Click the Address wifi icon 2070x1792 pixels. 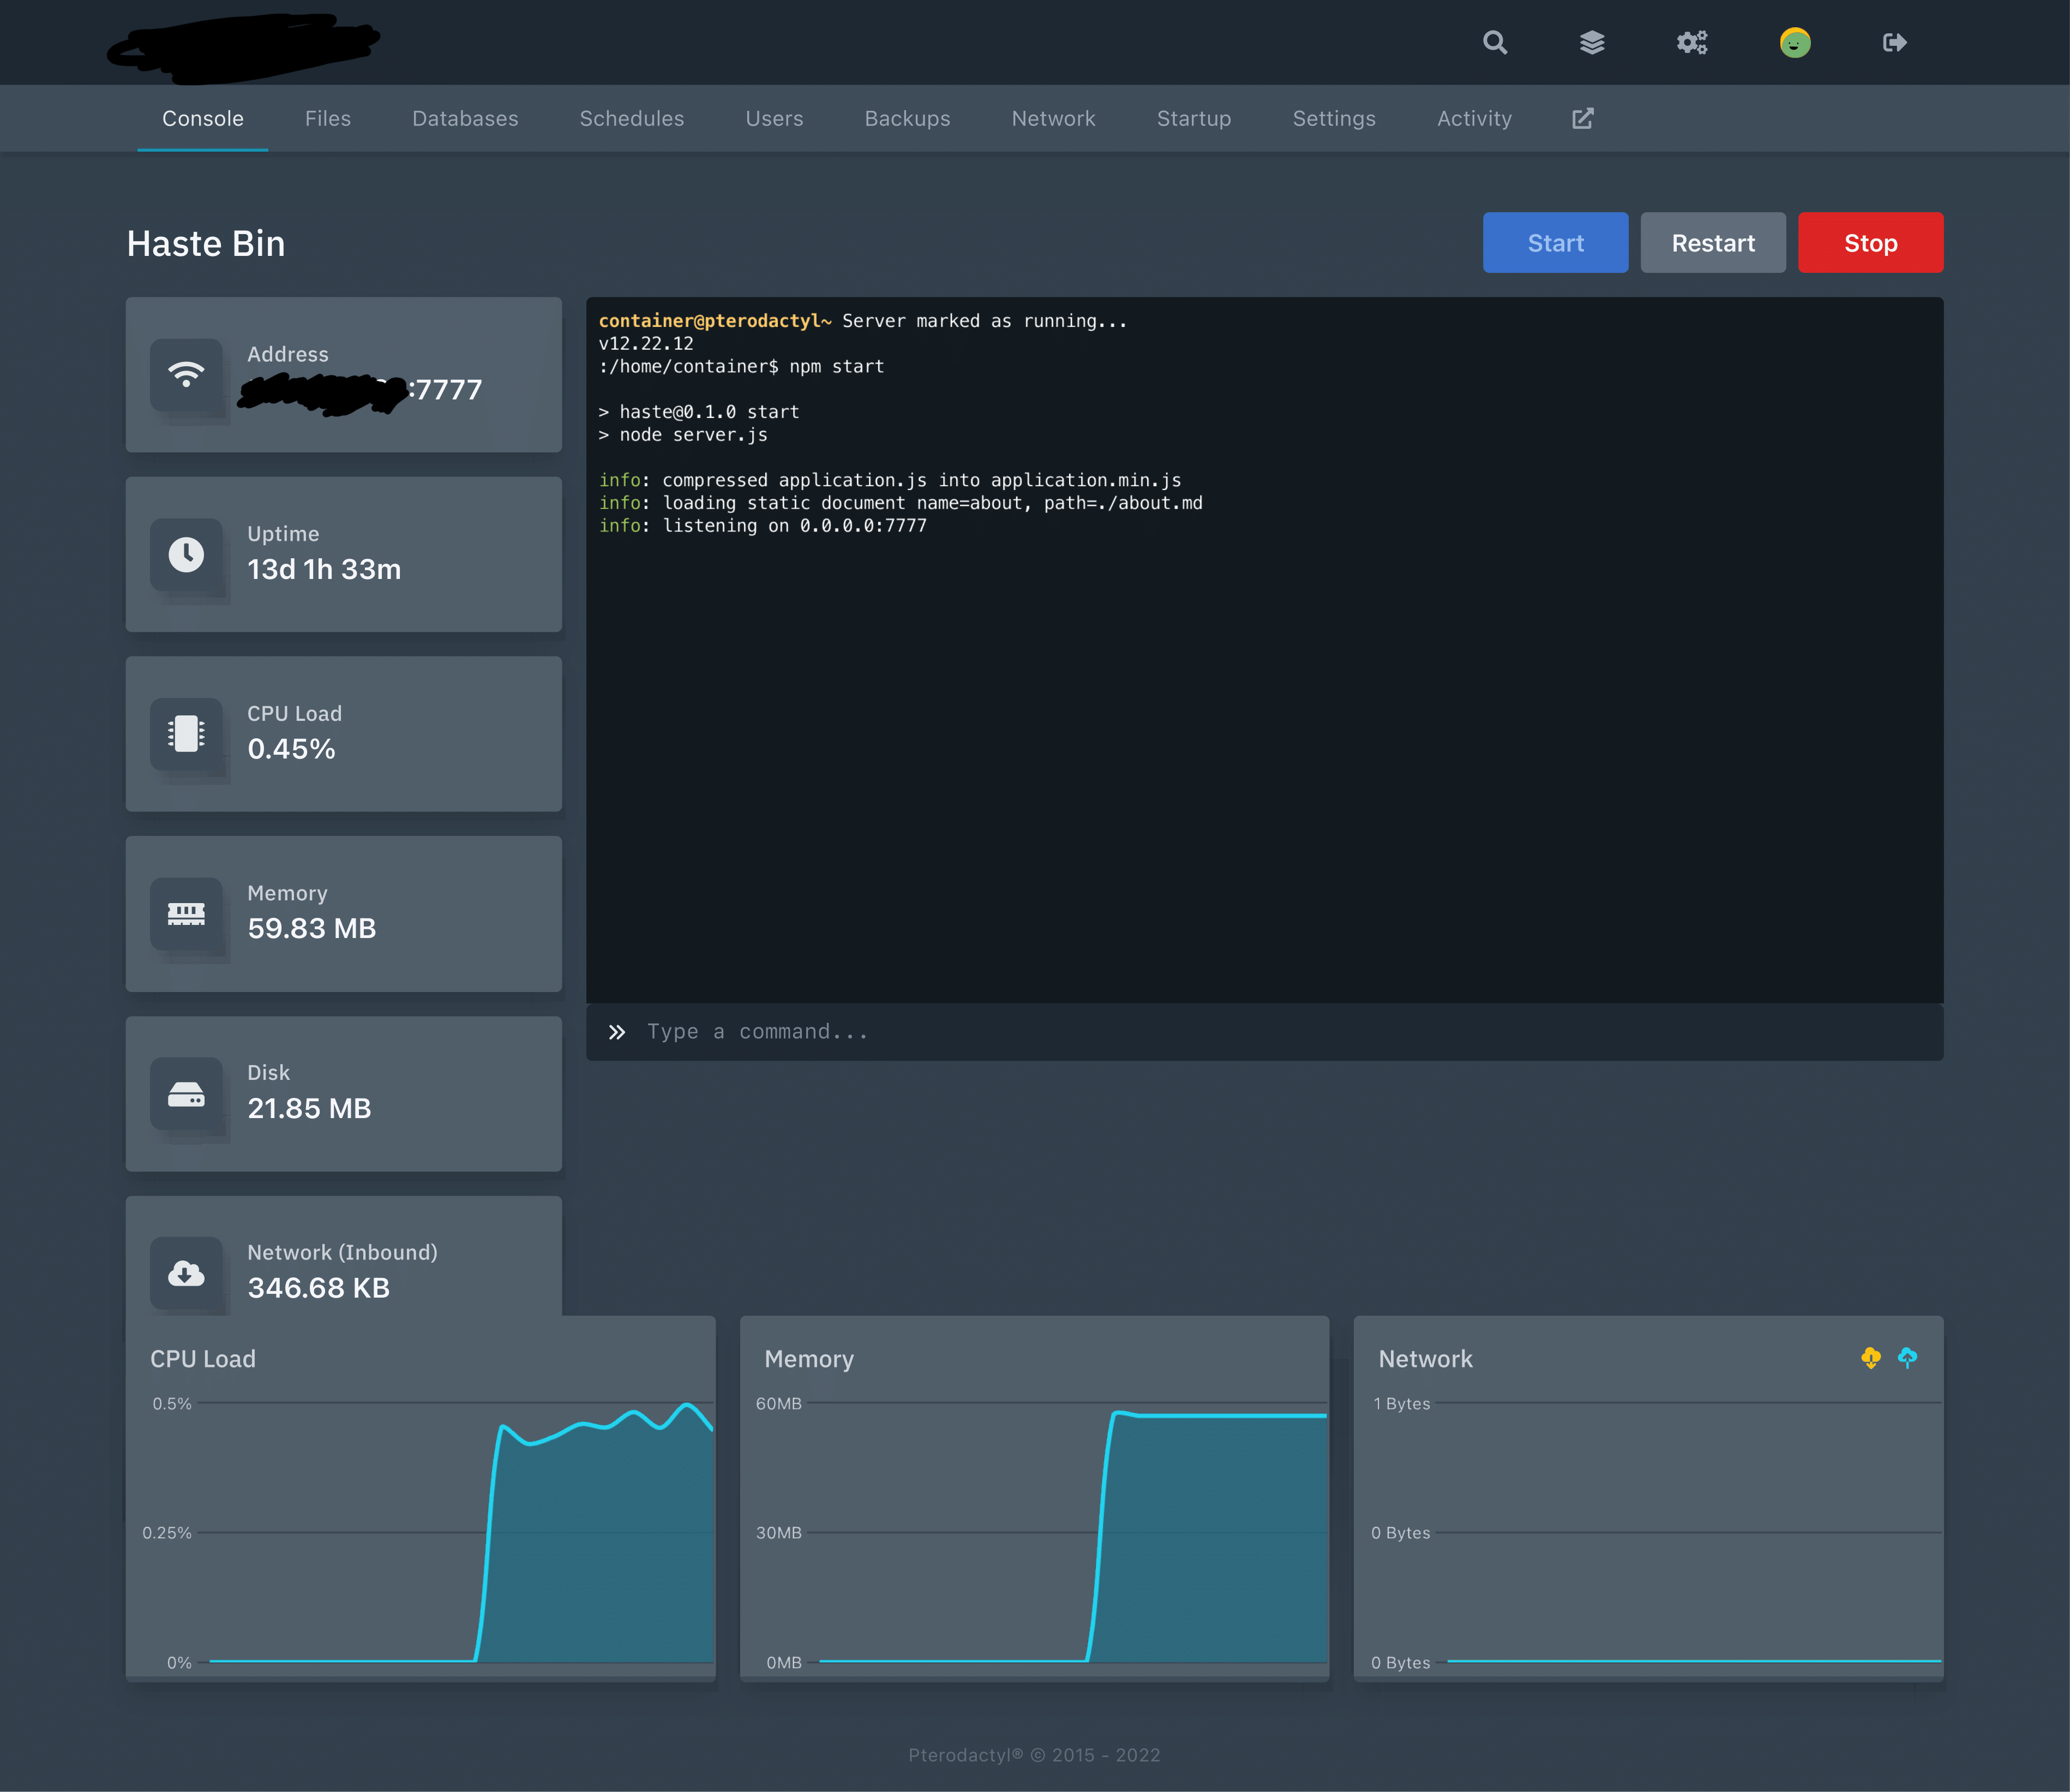(x=186, y=375)
